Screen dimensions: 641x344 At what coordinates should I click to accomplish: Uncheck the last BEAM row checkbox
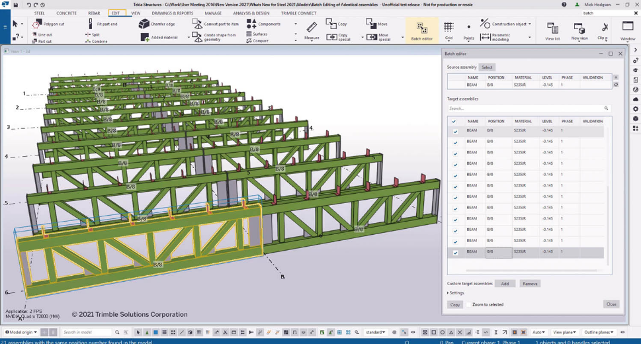pos(455,253)
